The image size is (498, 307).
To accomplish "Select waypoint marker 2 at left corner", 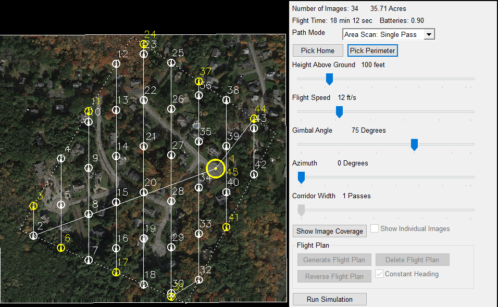I will pyautogui.click(x=34, y=236).
